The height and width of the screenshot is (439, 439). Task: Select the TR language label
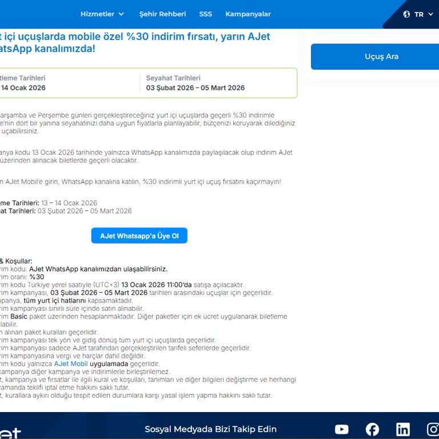pyautogui.click(x=419, y=14)
